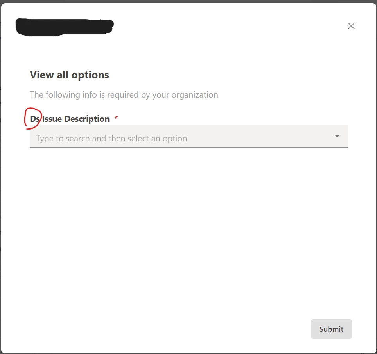This screenshot has height=354, width=377.
Task: Close the dialog with the X icon
Action: [351, 26]
